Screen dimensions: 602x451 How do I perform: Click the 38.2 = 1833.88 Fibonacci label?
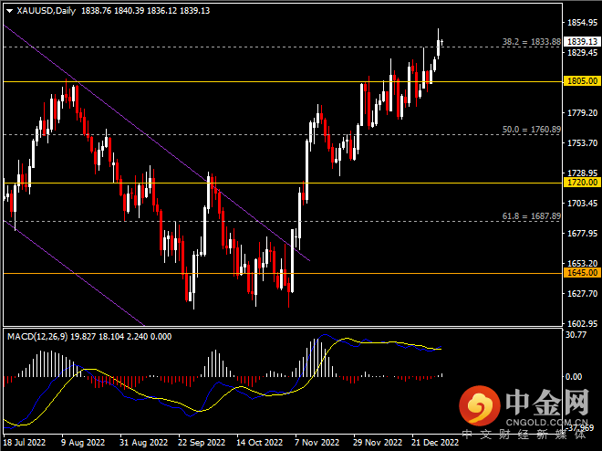pyautogui.click(x=531, y=42)
